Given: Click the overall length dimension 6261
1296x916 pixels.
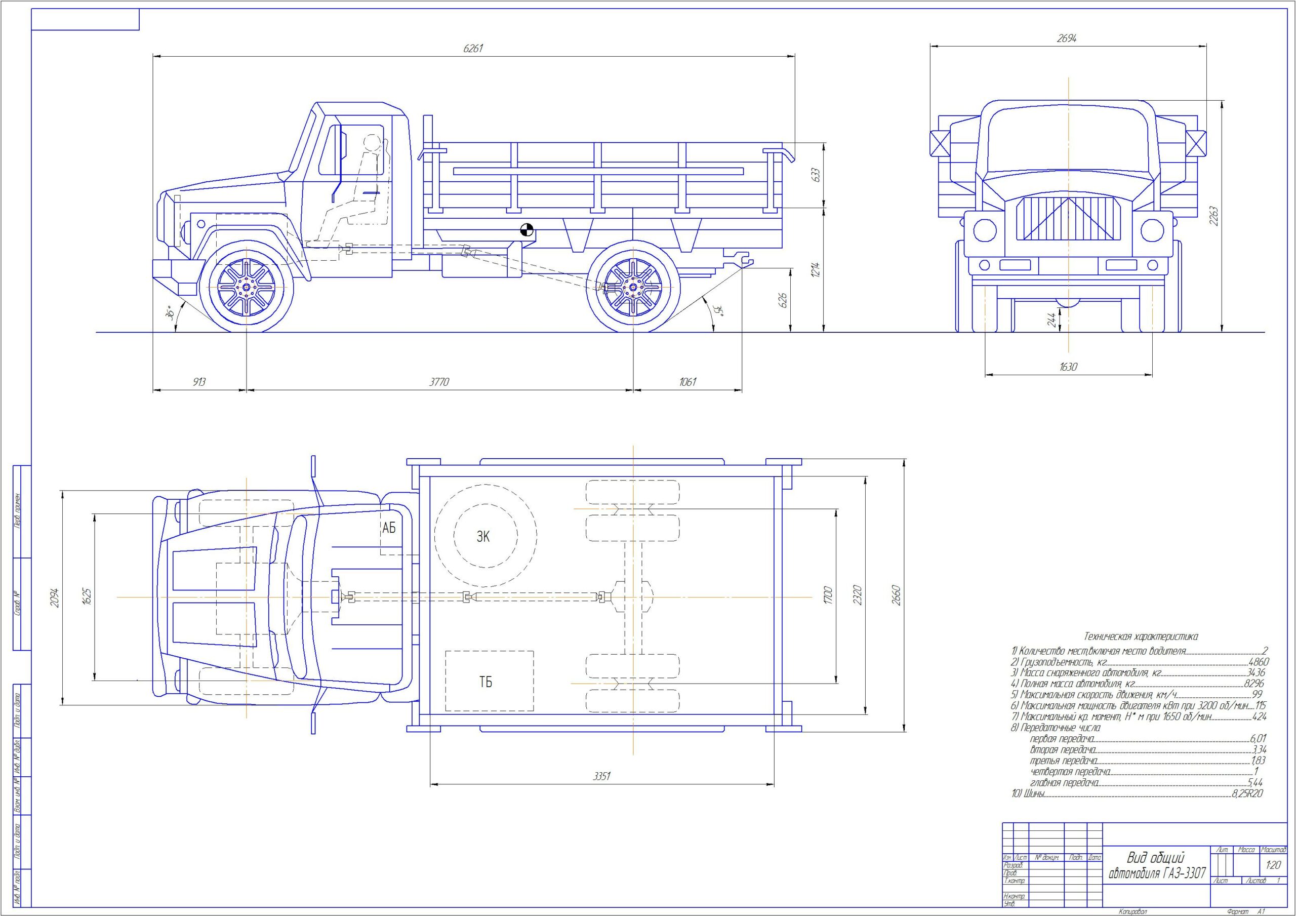Looking at the screenshot, I should [473, 49].
